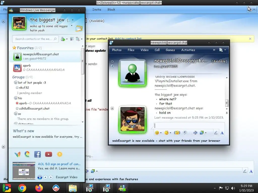
Task: Dismiss the yellow contact list notification
Action: [250, 39]
